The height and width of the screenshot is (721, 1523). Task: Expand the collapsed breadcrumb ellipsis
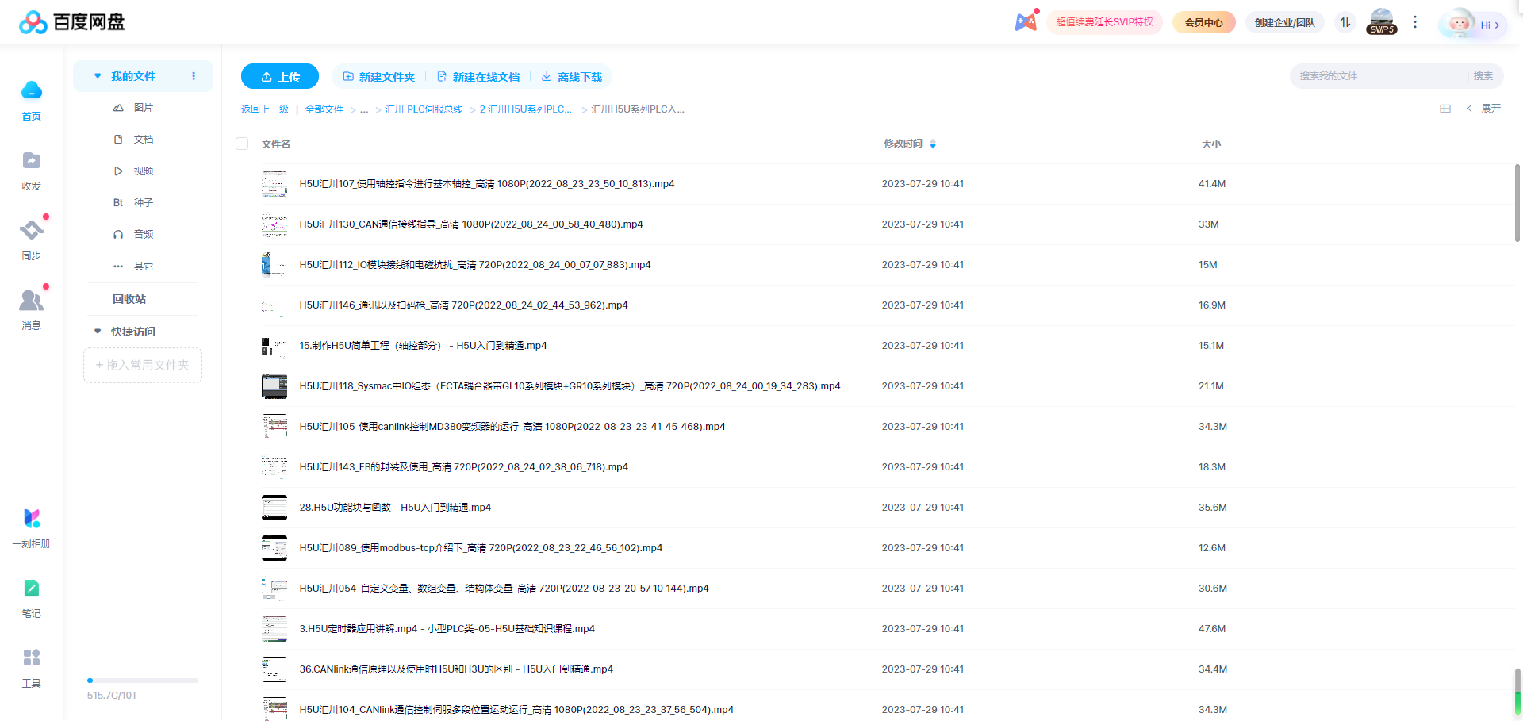[x=364, y=109]
